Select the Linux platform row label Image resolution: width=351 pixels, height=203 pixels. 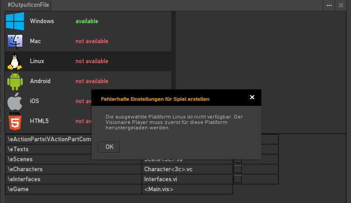[x=37, y=61]
